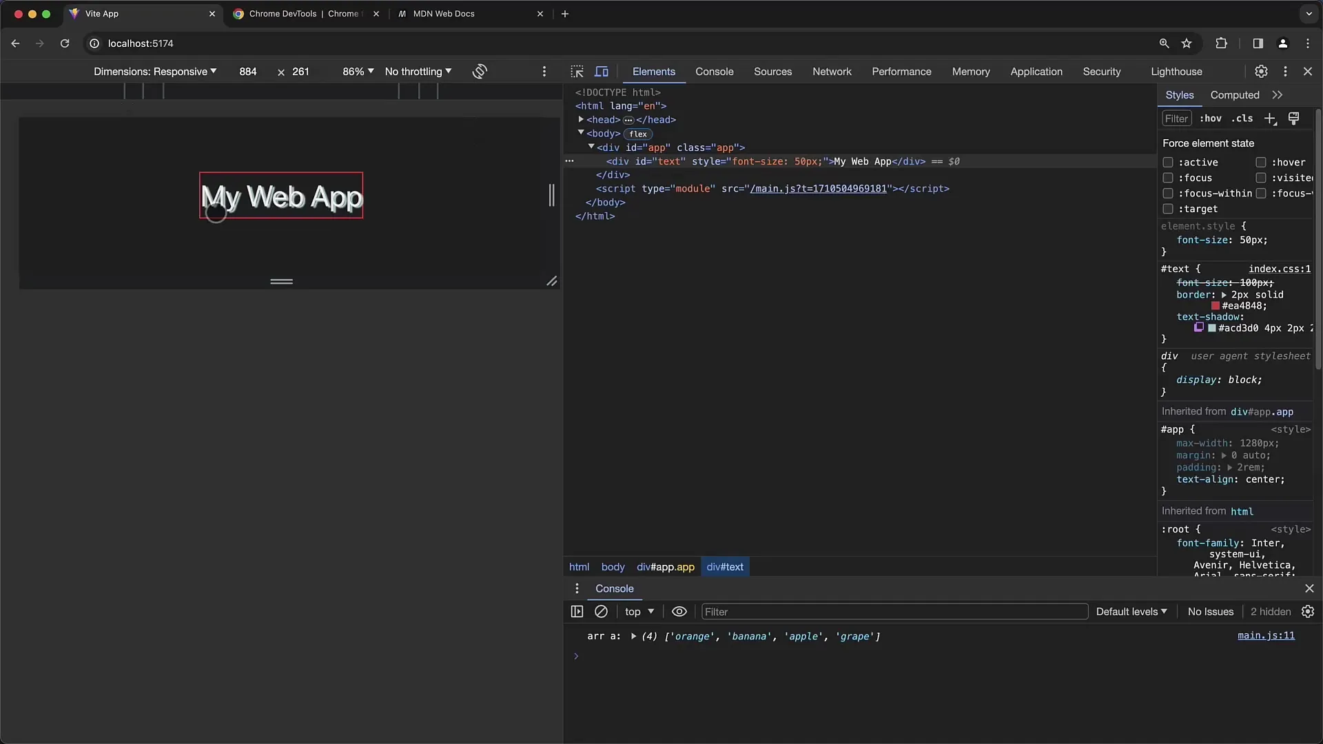Click the browser reload button
The image size is (1323, 744).
click(x=65, y=43)
